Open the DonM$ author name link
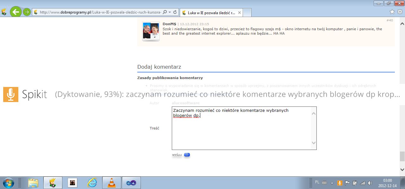This screenshot has height=189, width=405. coord(169,24)
